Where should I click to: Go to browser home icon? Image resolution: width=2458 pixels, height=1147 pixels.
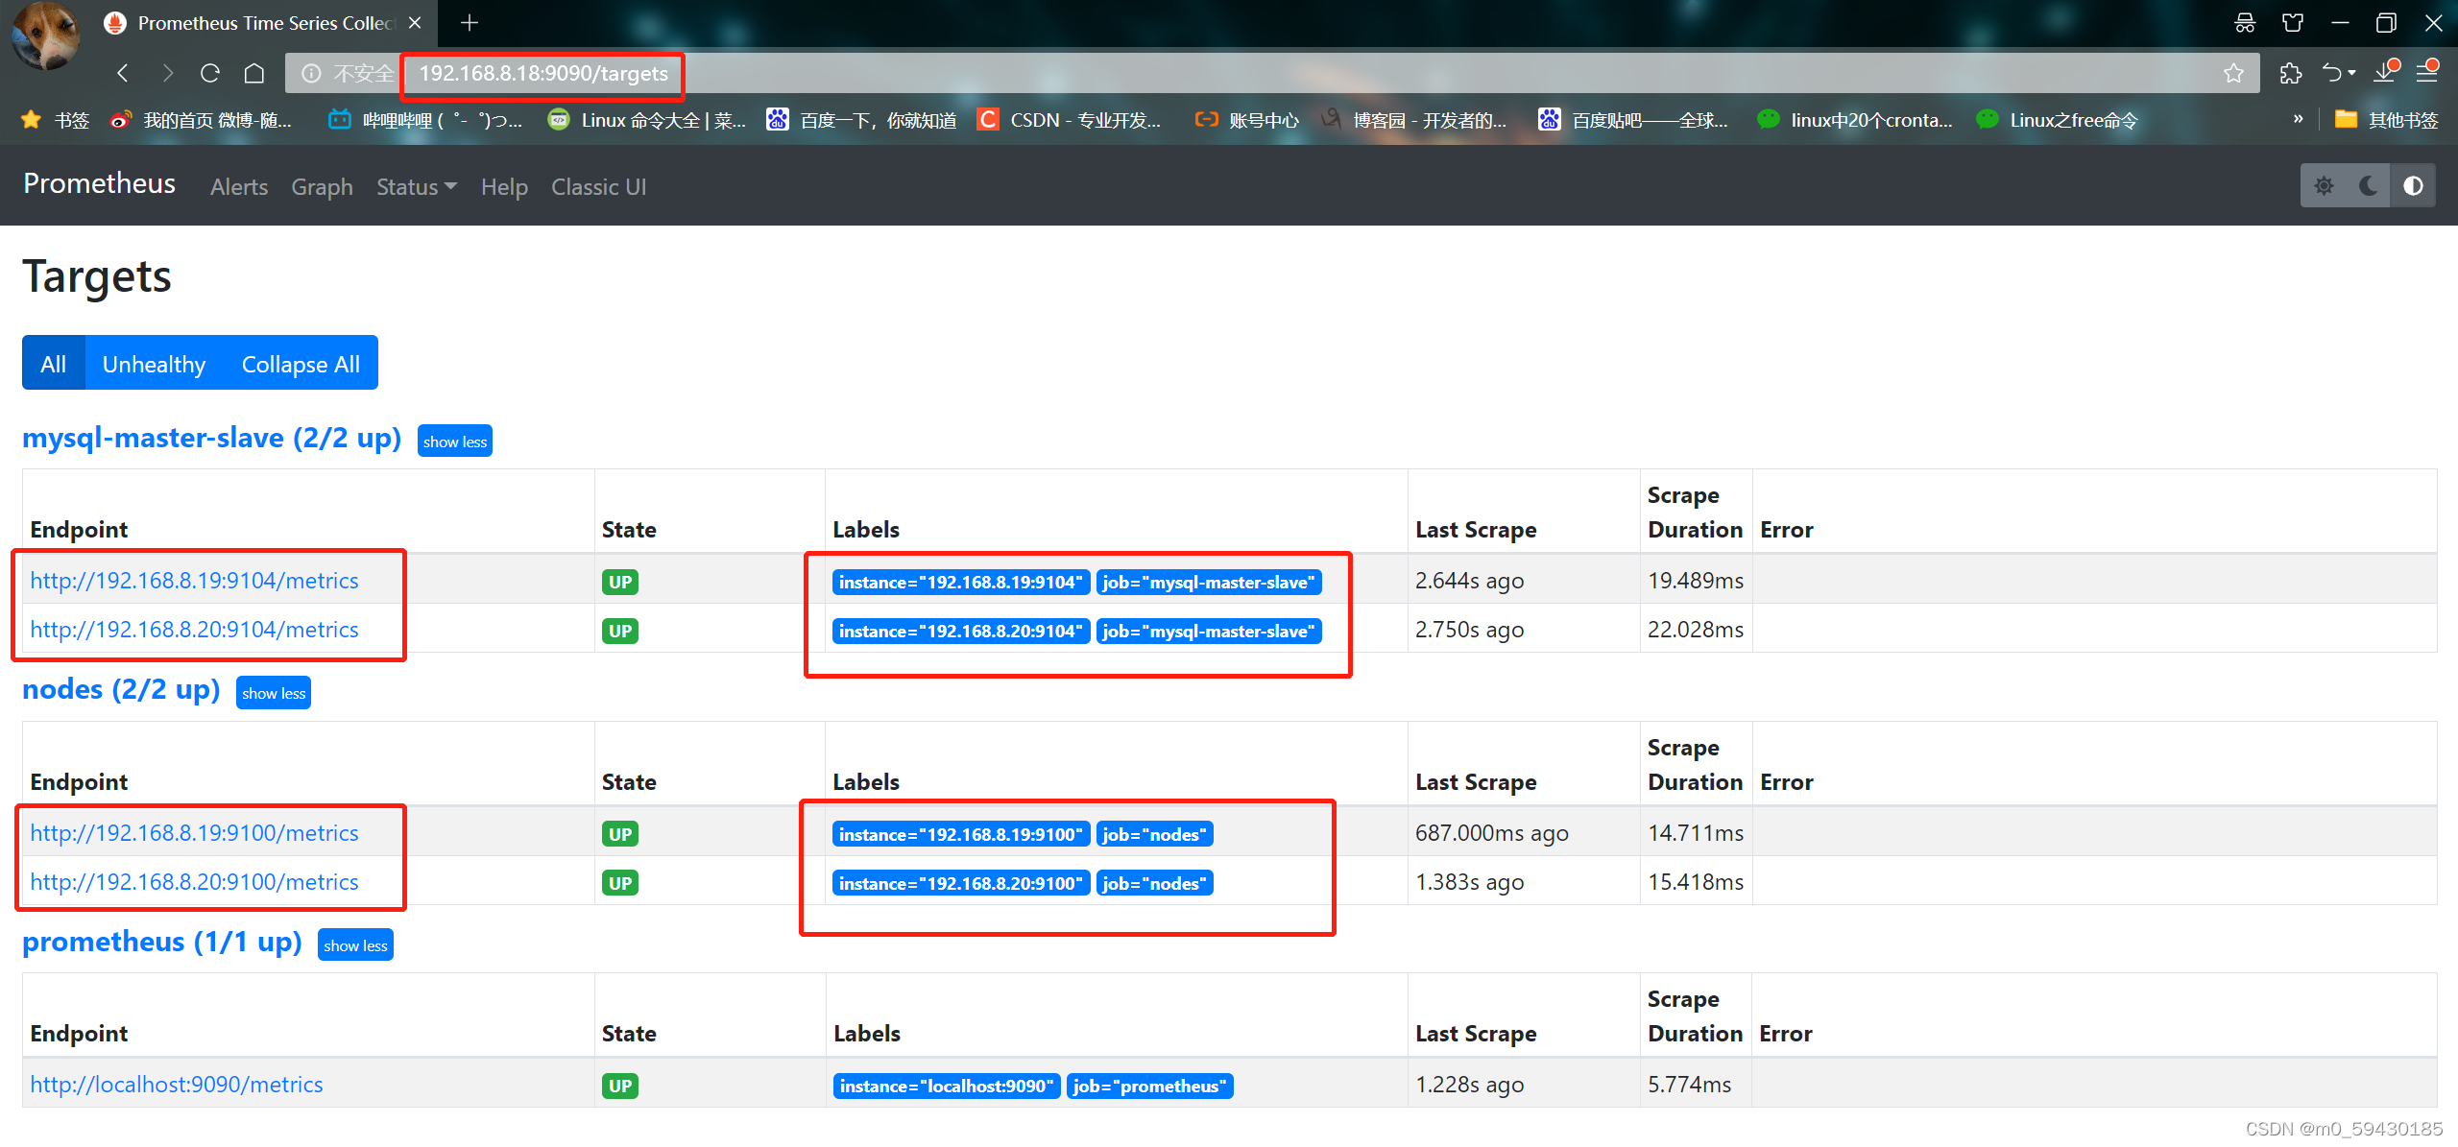(x=254, y=73)
